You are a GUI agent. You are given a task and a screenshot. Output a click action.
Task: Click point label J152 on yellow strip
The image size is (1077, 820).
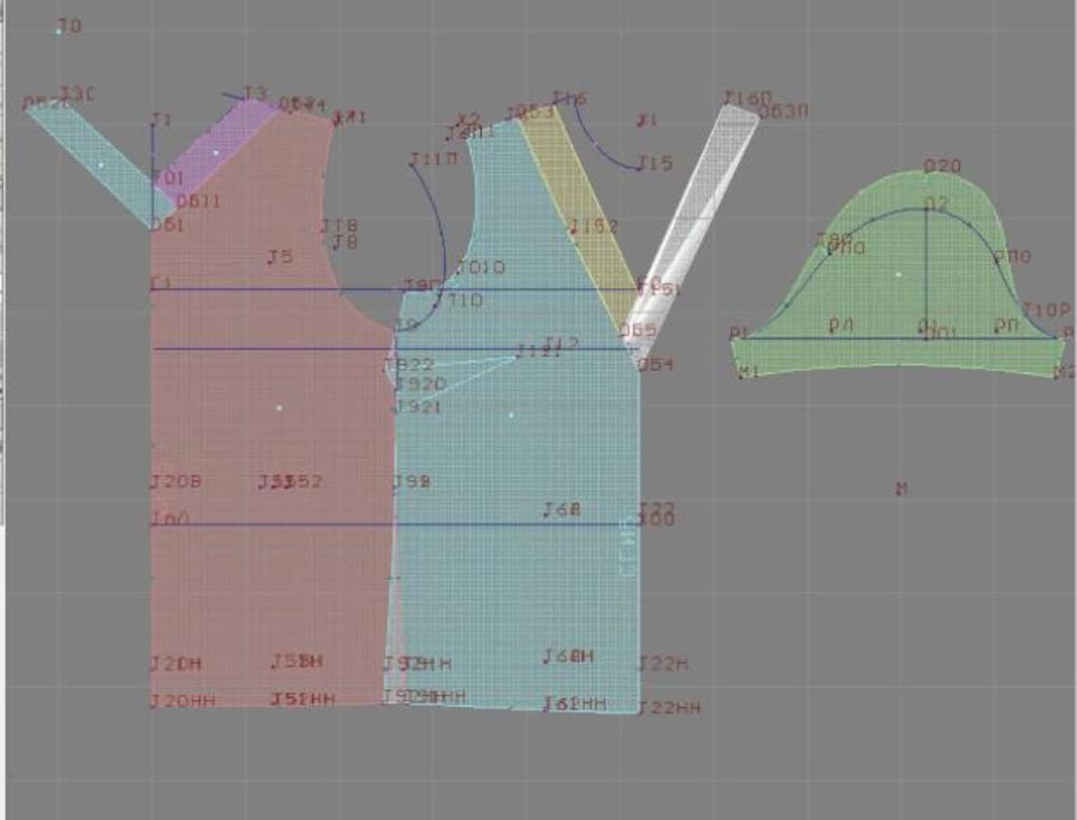(593, 226)
